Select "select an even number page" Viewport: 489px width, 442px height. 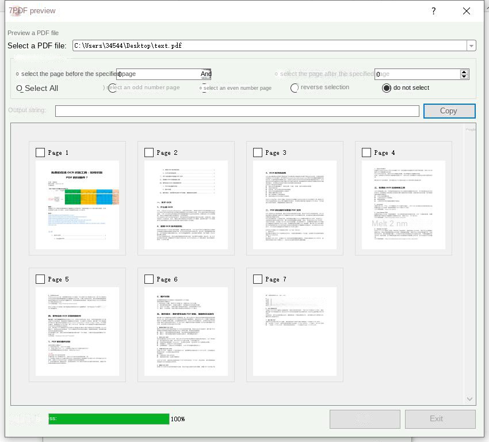point(201,88)
